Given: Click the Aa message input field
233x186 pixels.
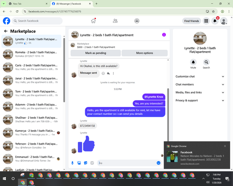Looking at the screenshot, I should [127, 163].
